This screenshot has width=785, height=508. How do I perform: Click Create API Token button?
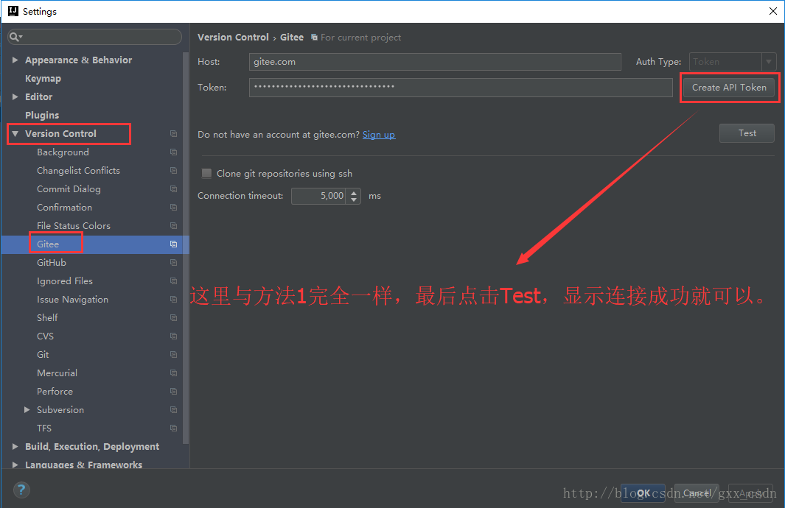(x=729, y=88)
